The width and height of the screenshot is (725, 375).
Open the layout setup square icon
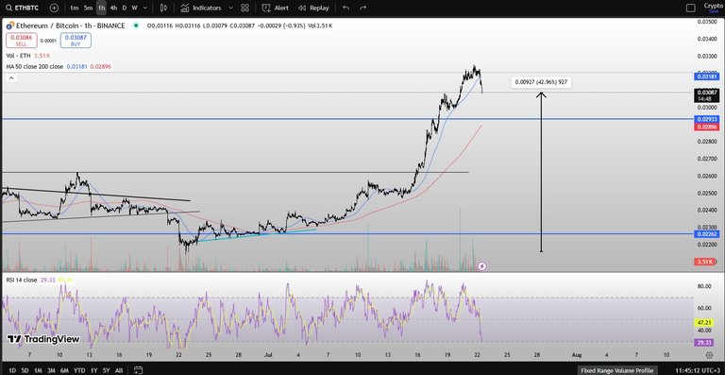point(691,8)
